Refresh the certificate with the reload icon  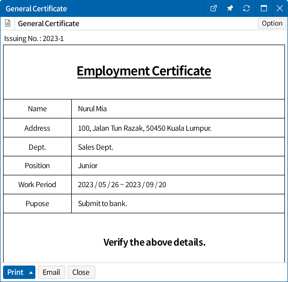click(x=246, y=8)
